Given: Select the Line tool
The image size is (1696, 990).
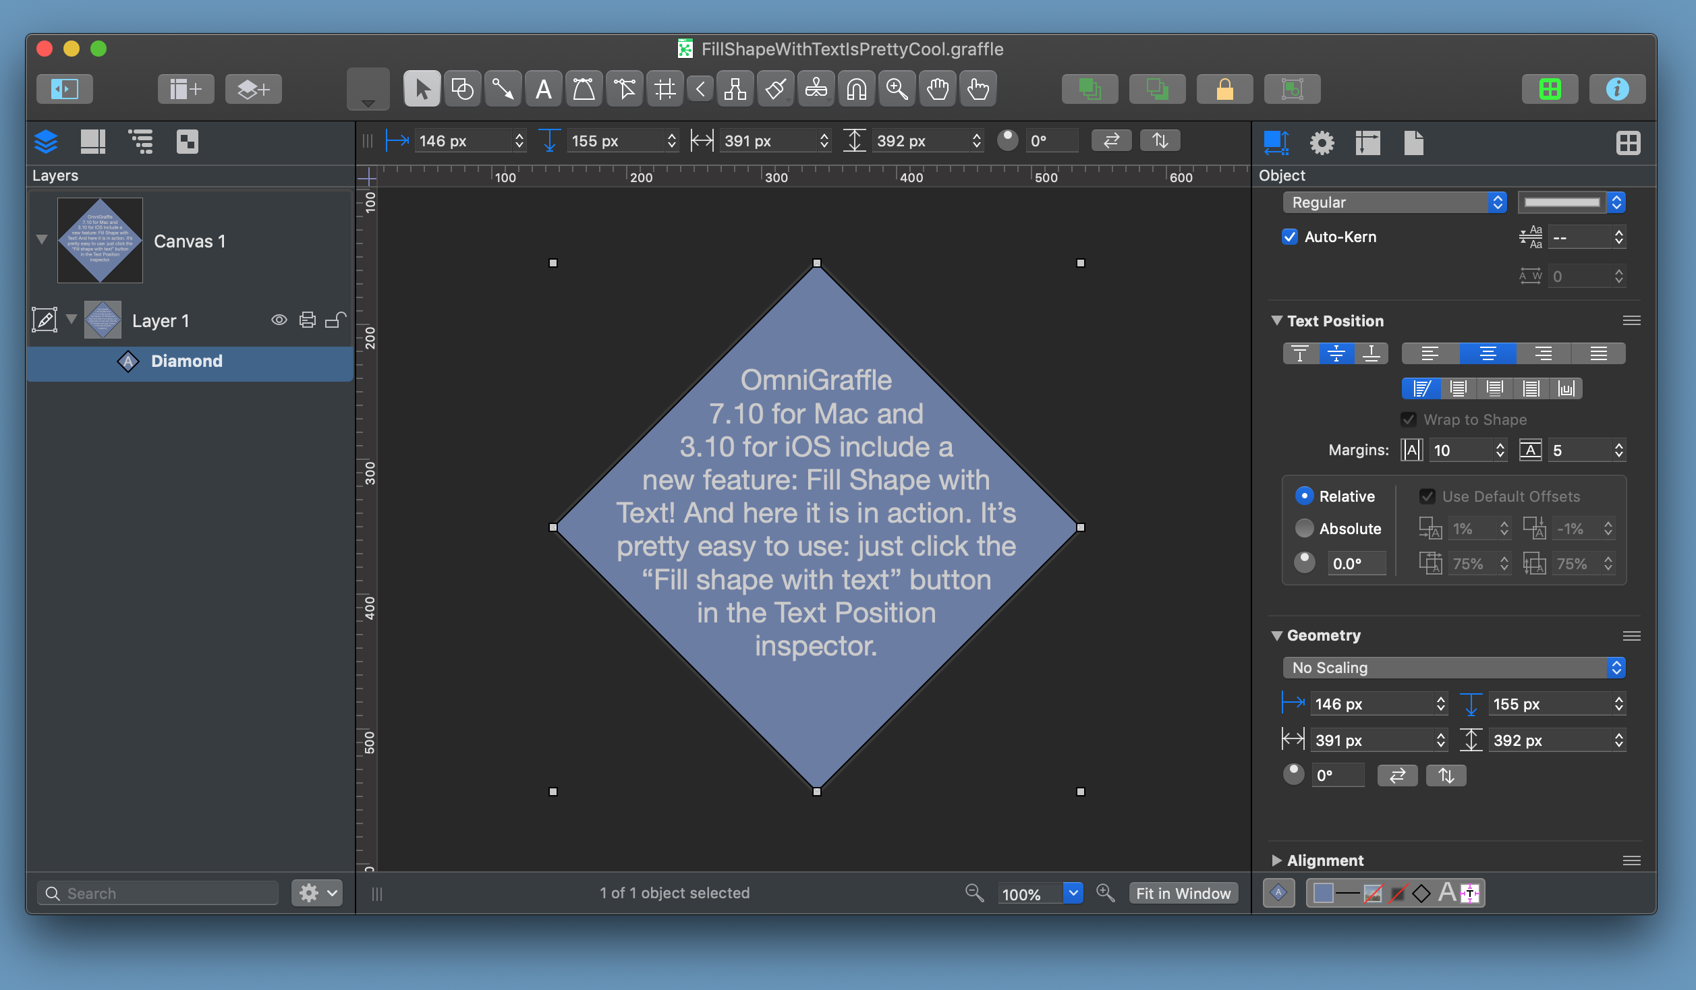Looking at the screenshot, I should (x=503, y=89).
